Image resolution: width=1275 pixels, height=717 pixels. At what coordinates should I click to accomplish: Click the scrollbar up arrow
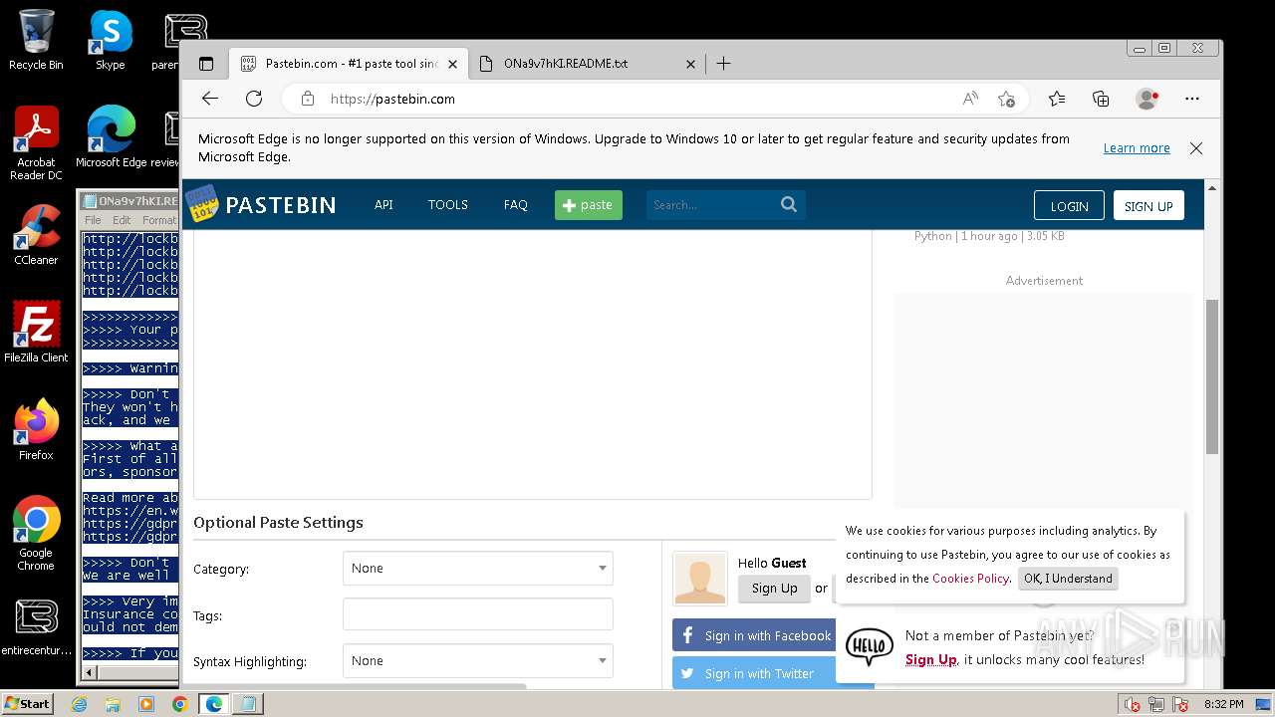coord(1212,188)
